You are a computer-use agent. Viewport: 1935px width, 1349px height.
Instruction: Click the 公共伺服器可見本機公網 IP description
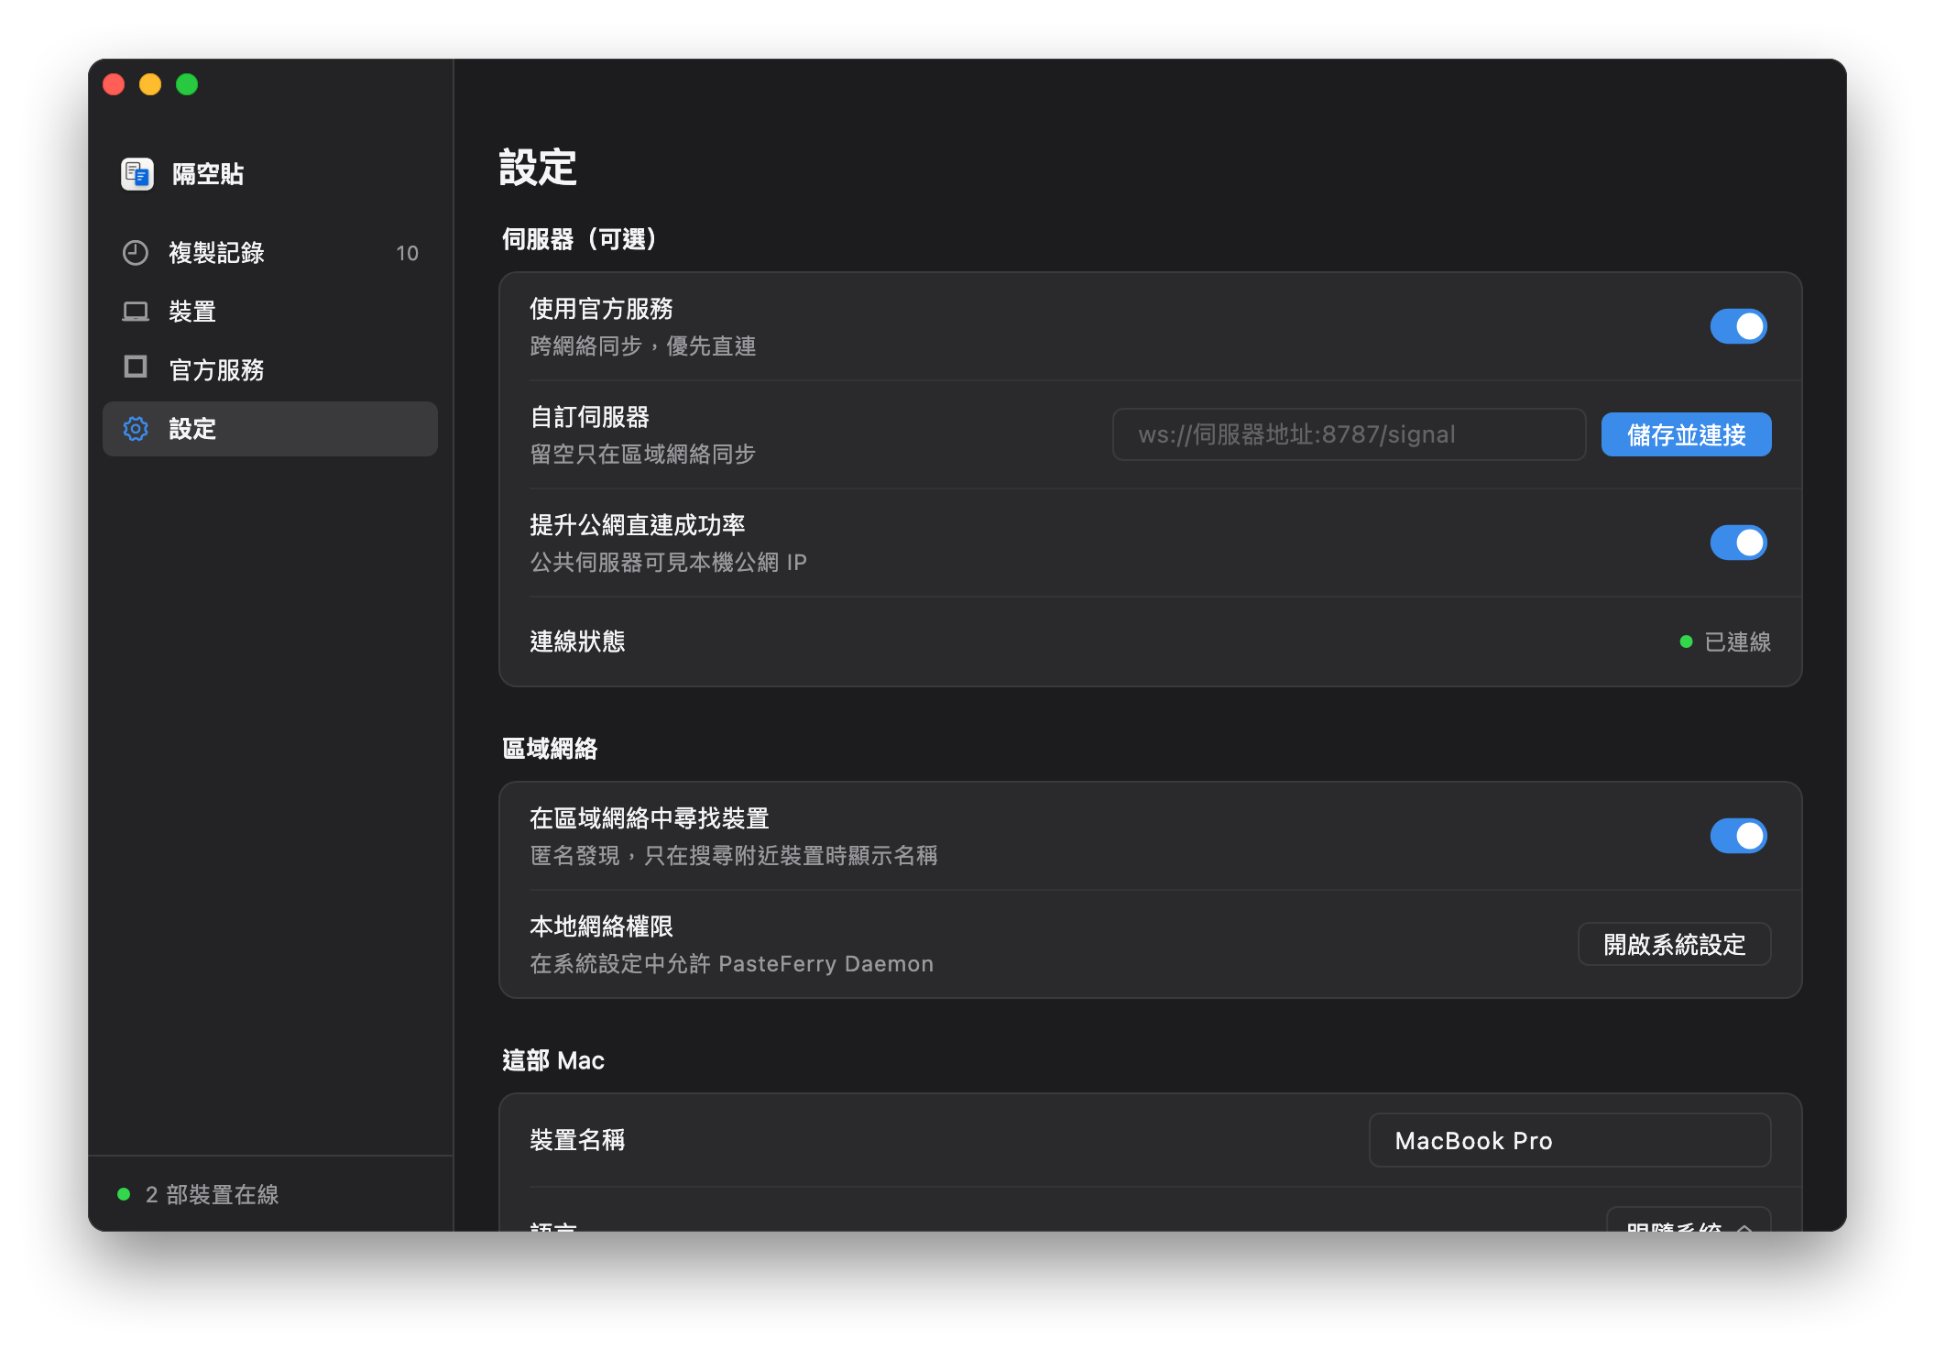click(669, 563)
